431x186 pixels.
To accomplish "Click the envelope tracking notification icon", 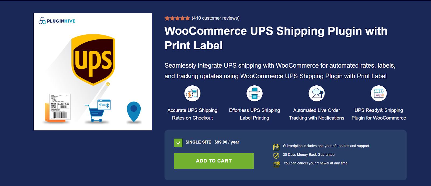I will (317, 93).
